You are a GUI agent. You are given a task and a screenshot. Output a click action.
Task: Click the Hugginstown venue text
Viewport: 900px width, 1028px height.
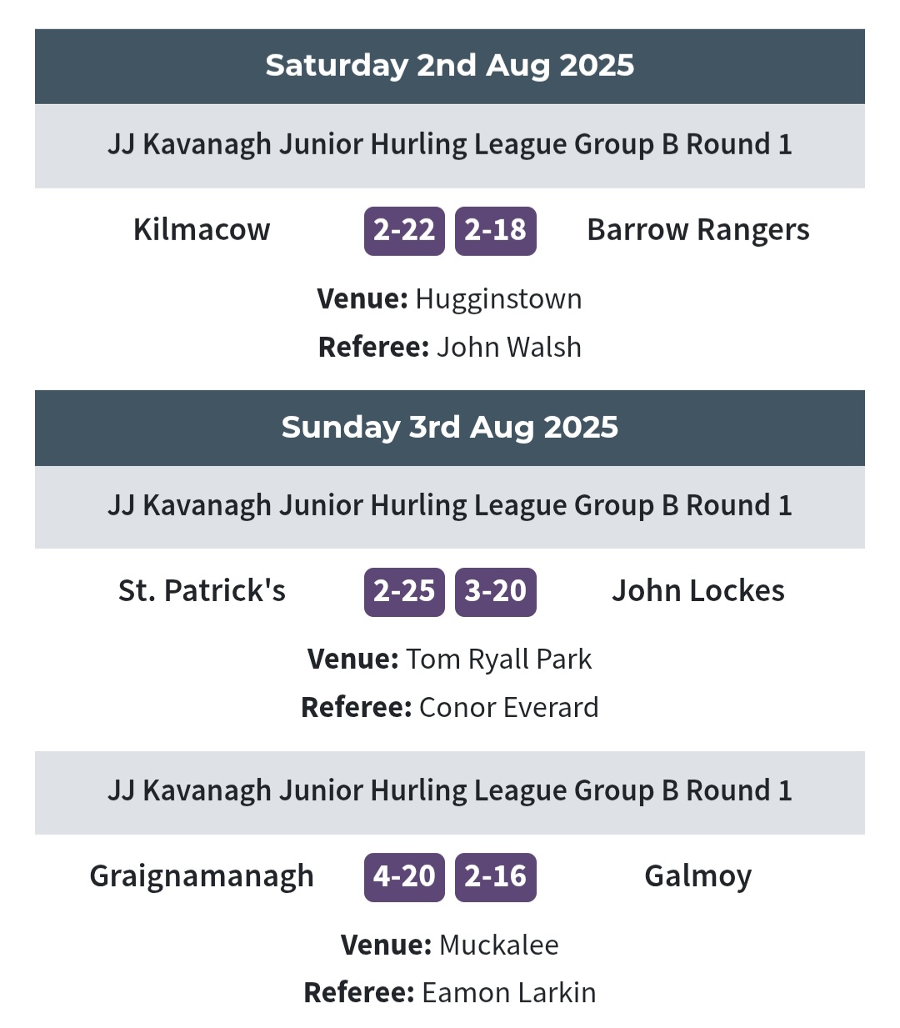pyautogui.click(x=498, y=299)
